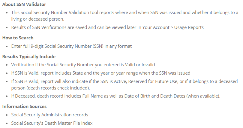This screenshot has height=128, width=243.
Task: Click the "About SSN Validator" heading
Action: 24,4
